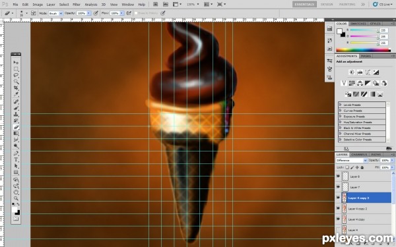Expand Levels Presets
This screenshot has height=247, width=396.
340,105
